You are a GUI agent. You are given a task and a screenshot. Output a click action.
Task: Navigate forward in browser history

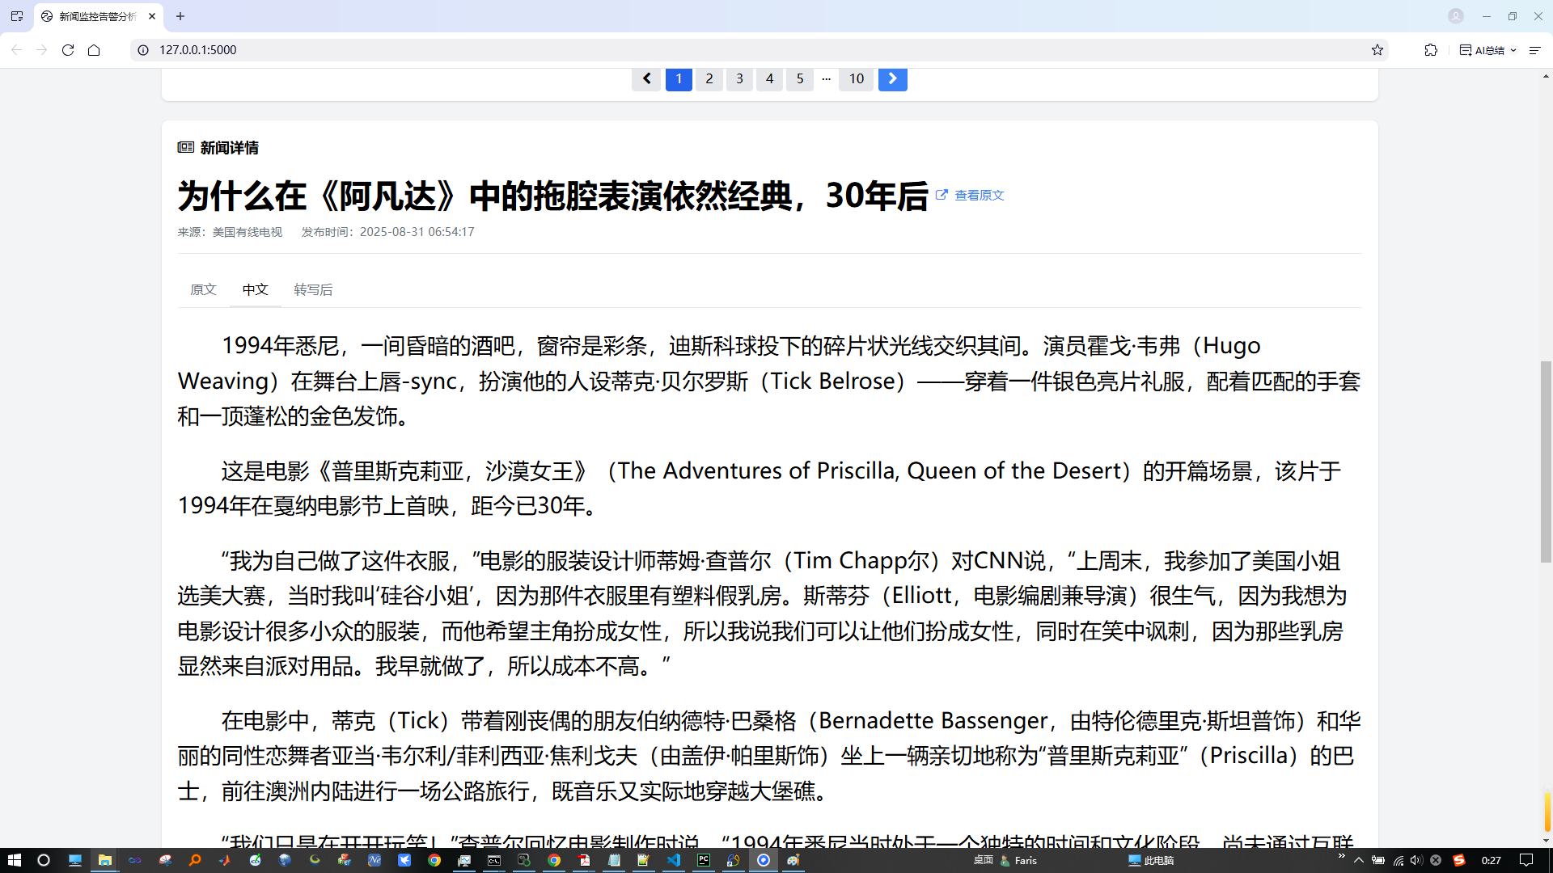click(x=42, y=50)
